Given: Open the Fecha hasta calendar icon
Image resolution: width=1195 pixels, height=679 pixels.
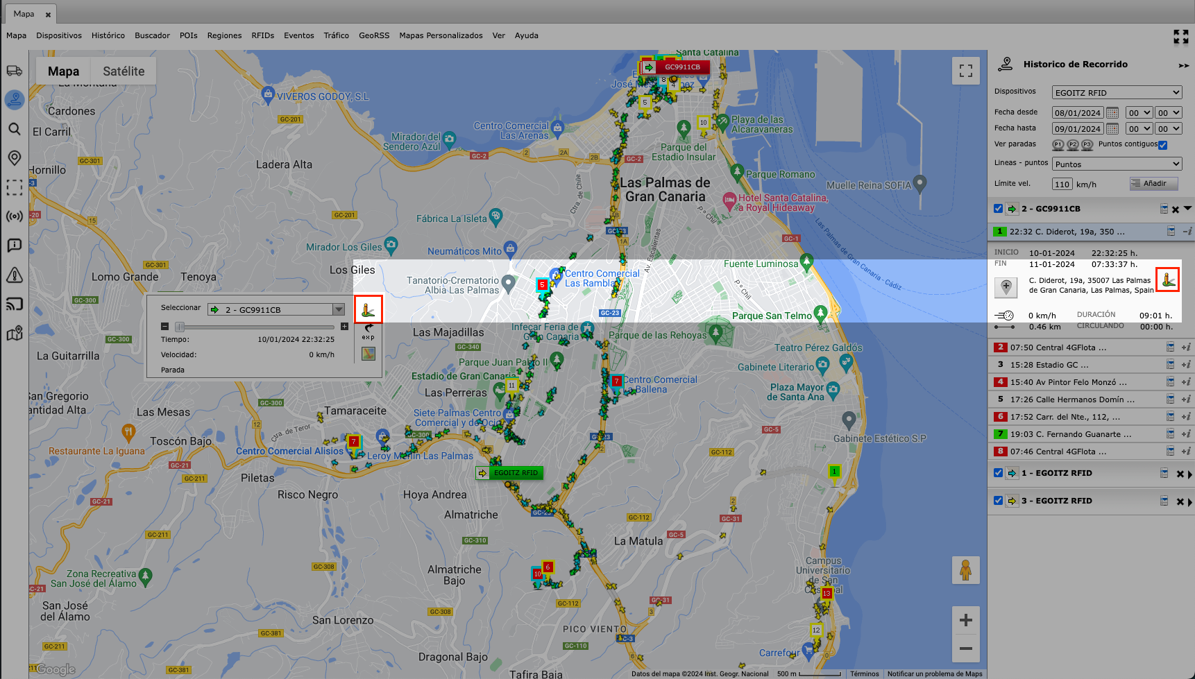Looking at the screenshot, I should pos(1112,128).
